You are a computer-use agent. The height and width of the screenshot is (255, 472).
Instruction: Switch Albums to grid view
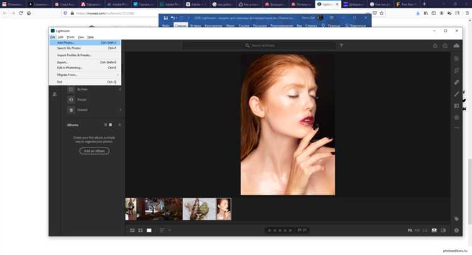click(111, 124)
